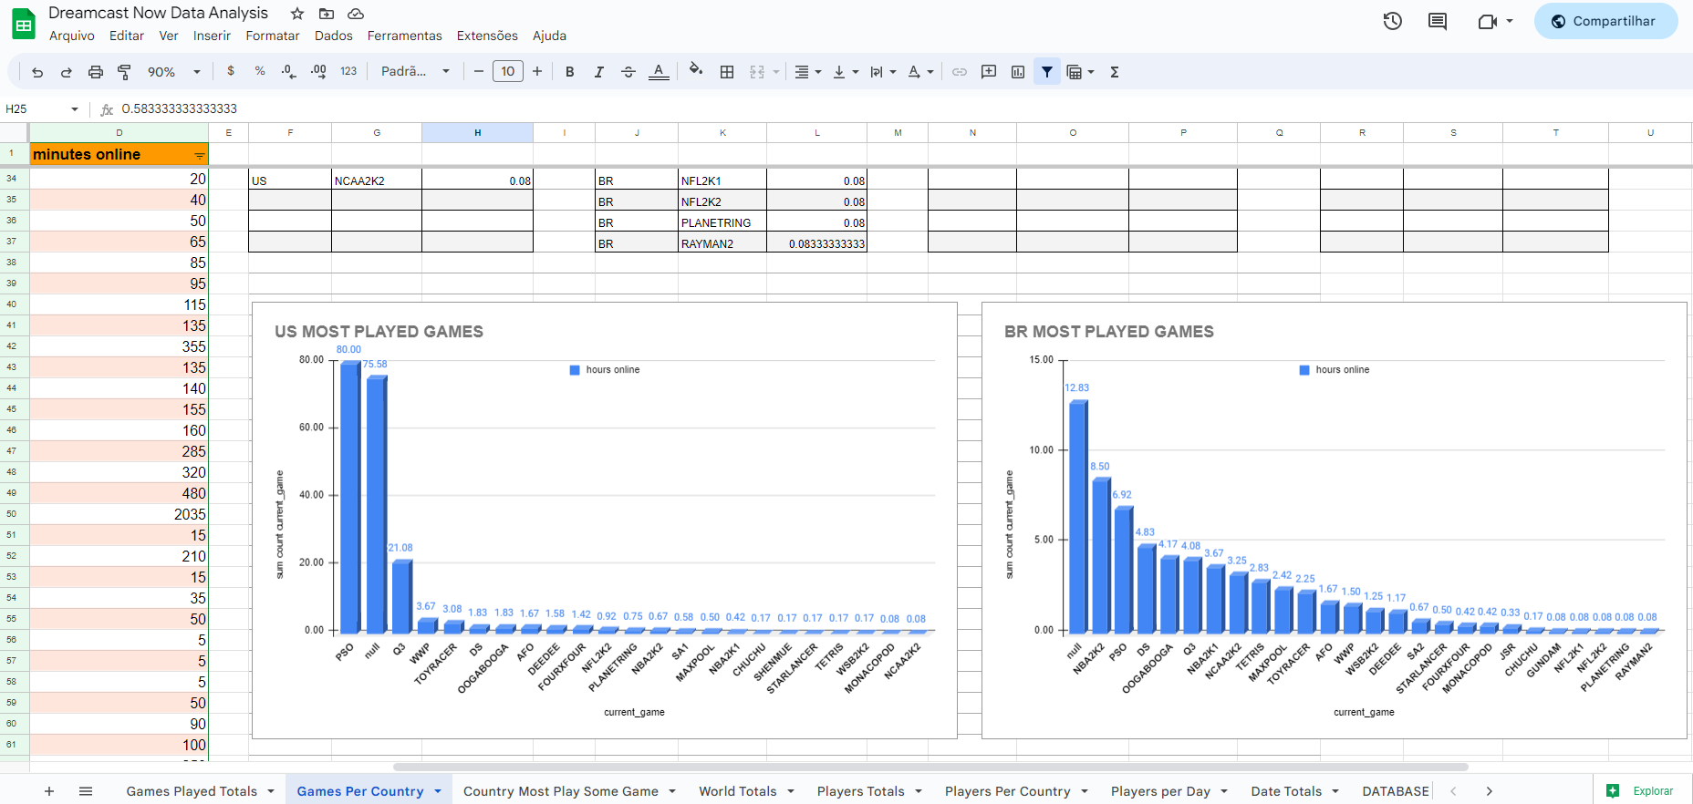1693x804 pixels.
Task: Open fill color picker
Action: (x=696, y=71)
